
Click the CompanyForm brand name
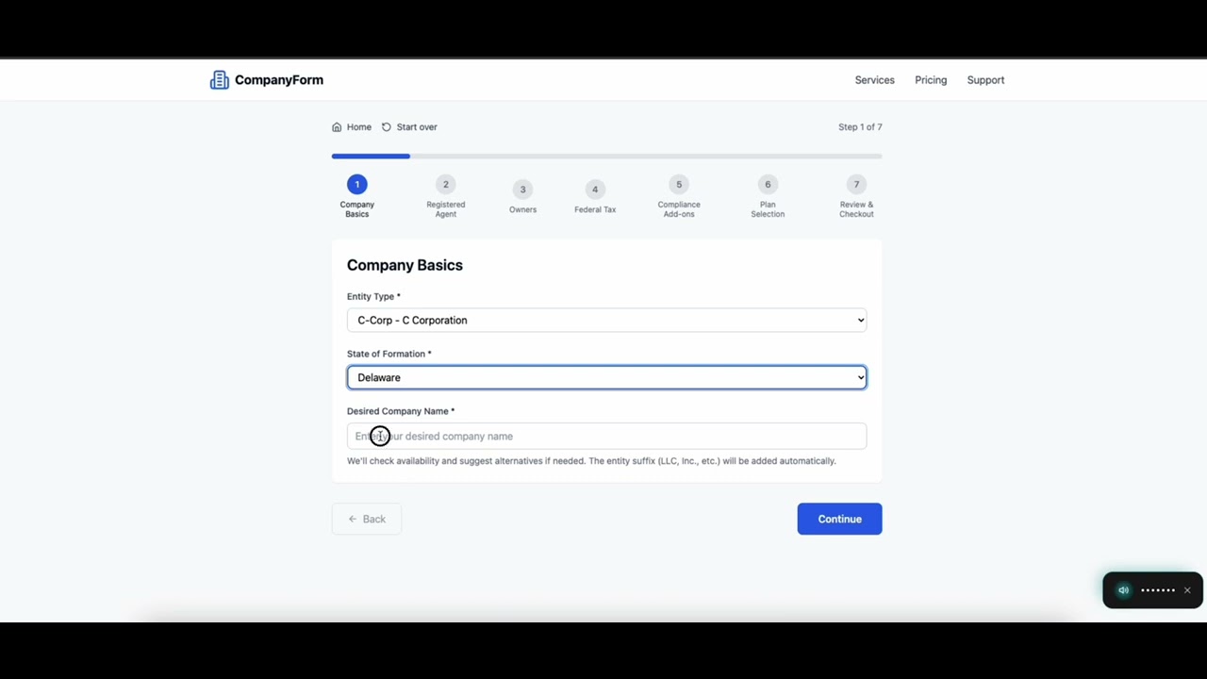pos(279,80)
